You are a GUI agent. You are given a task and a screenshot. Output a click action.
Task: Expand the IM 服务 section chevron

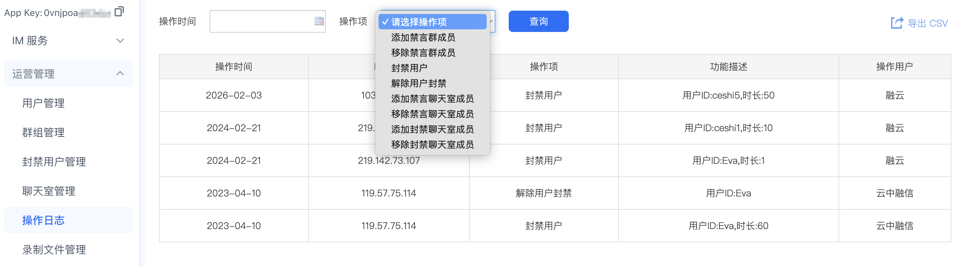(120, 41)
